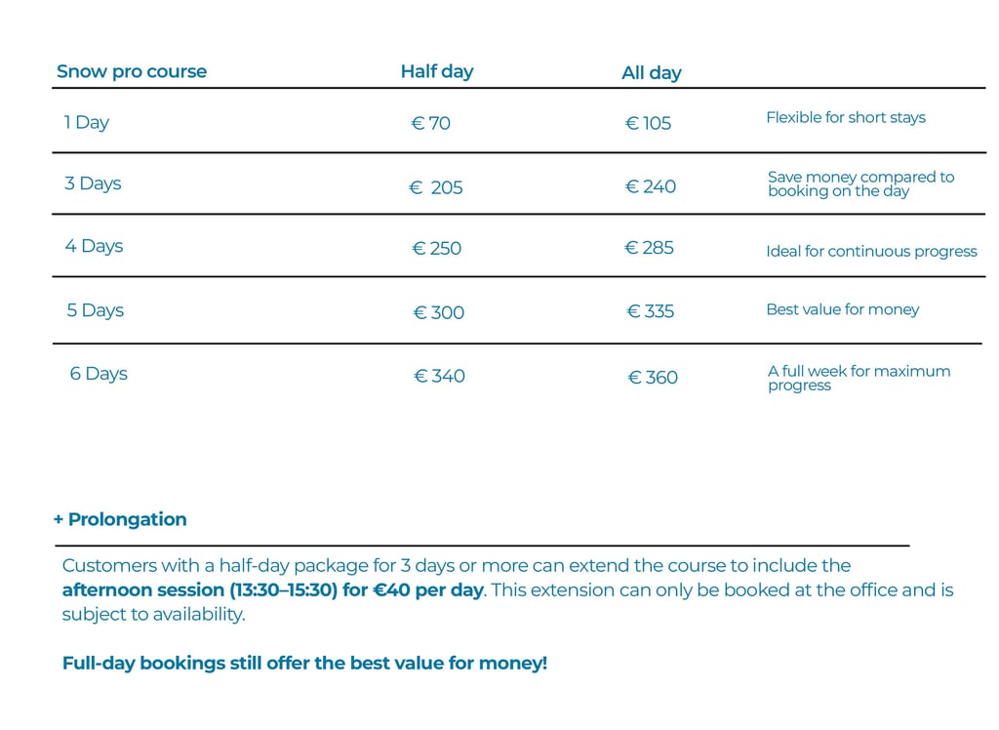Select the "Half day" column header
The height and width of the screenshot is (730, 999).
pos(436,71)
